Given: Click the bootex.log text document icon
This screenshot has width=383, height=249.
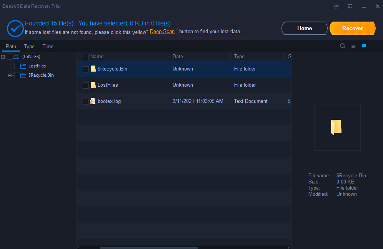Looking at the screenshot, I should tap(93, 101).
